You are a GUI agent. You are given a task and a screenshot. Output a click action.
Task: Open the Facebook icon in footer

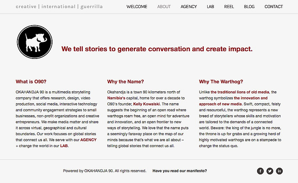tap(260, 171)
